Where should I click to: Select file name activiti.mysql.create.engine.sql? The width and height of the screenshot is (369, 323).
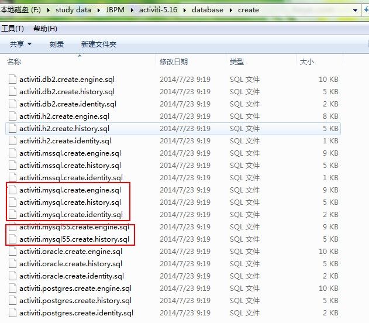pos(70,190)
